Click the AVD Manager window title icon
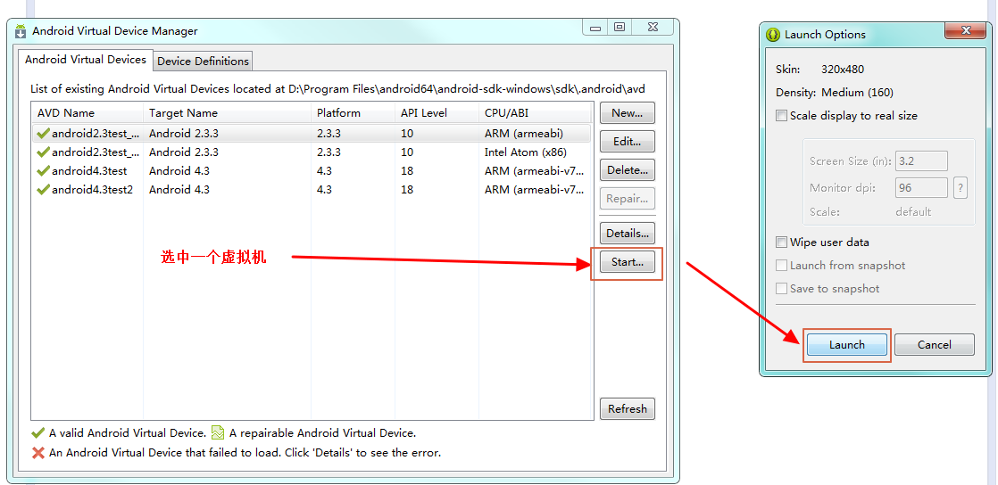This screenshot has width=998, height=485. click(x=21, y=30)
